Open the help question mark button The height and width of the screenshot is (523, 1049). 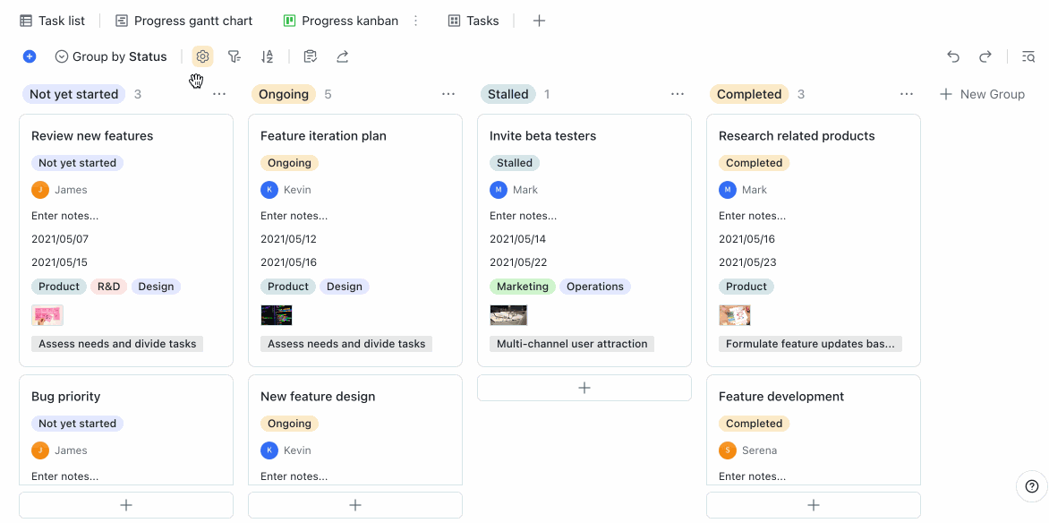tap(1031, 485)
